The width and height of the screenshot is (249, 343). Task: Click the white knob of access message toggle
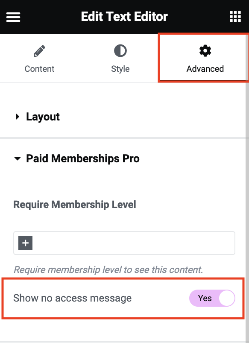coord(227,298)
